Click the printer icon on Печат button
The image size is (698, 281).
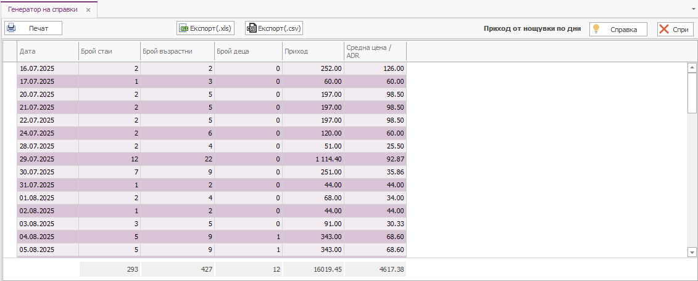click(11, 28)
